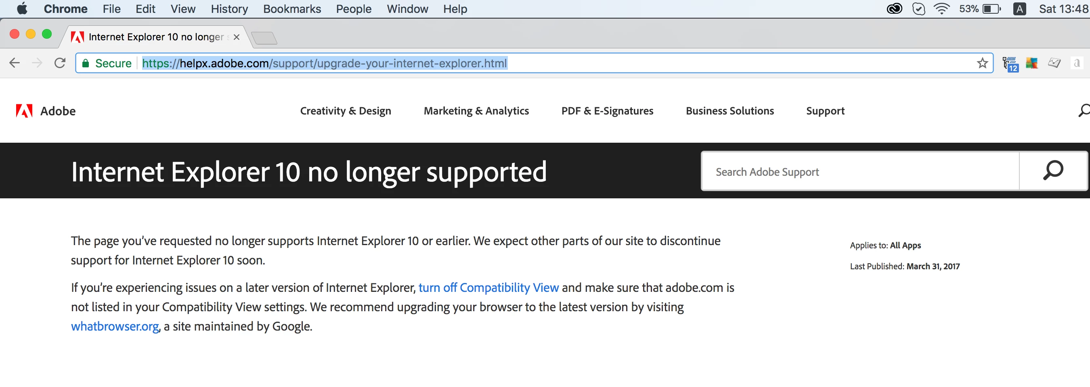Click the Search Adobe Support field
Viewport: 1090px width, 387px height.
pyautogui.click(x=860, y=172)
